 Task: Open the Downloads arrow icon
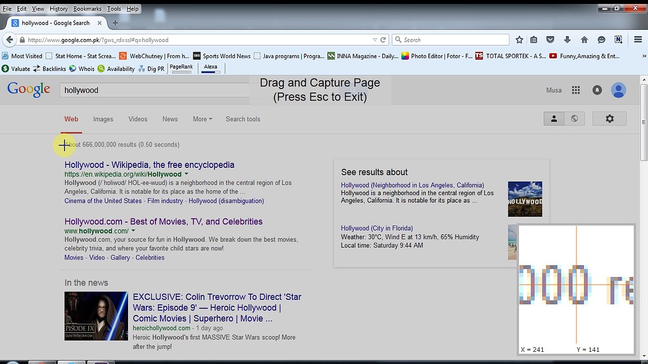tap(567, 40)
